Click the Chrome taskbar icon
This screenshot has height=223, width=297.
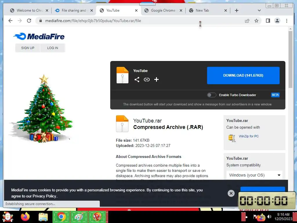[61, 217]
